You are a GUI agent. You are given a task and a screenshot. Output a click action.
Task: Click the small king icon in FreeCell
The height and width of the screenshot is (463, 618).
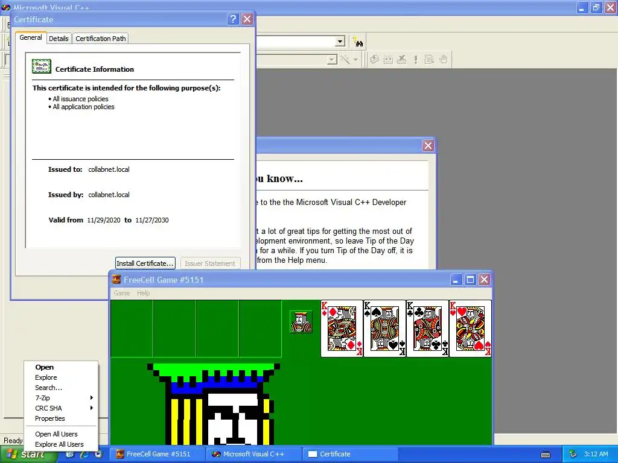301,322
